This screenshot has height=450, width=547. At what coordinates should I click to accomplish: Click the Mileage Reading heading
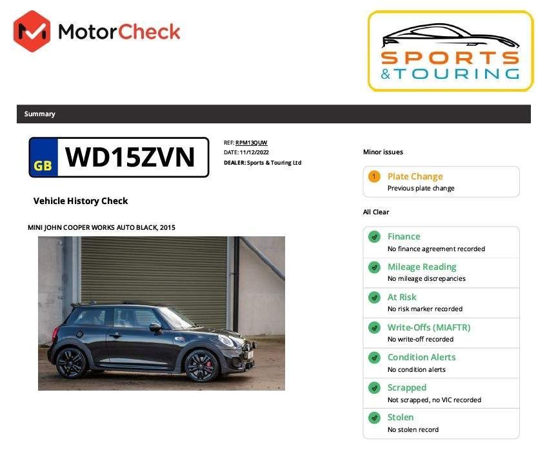pyautogui.click(x=422, y=267)
